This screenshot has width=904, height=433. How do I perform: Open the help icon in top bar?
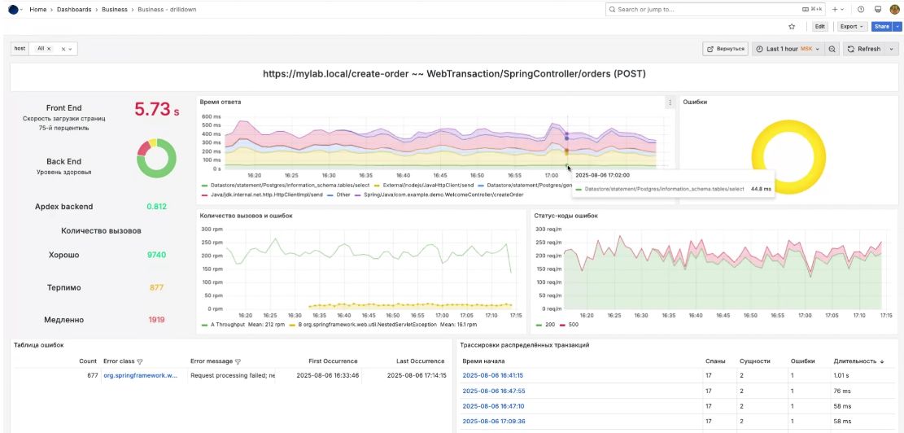click(861, 9)
